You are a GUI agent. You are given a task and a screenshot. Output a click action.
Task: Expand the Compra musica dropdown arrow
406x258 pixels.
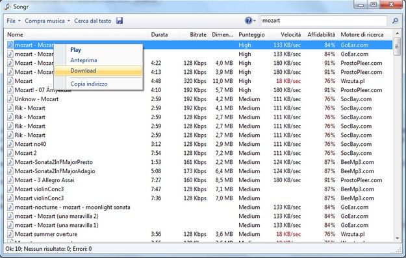pyautogui.click(x=69, y=21)
